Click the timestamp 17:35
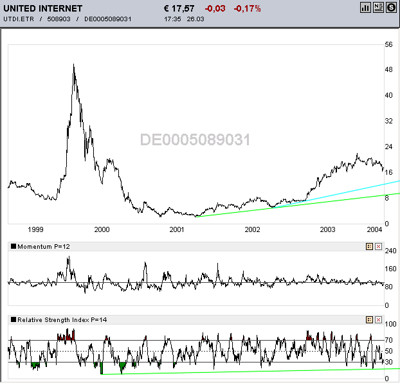The height and width of the screenshot is (385, 400). coord(172,19)
